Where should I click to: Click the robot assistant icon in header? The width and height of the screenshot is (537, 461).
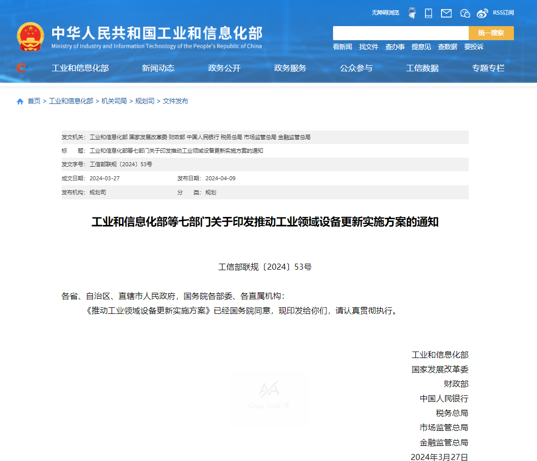click(412, 13)
